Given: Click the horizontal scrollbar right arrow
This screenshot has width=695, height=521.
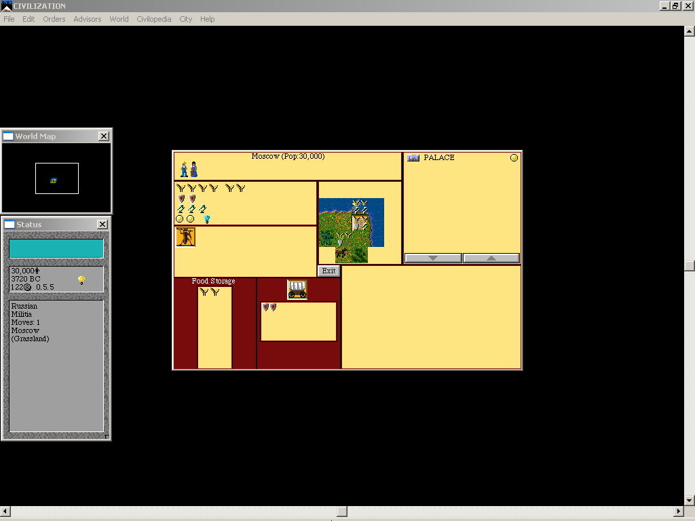Looking at the screenshot, I should pyautogui.click(x=679, y=512).
